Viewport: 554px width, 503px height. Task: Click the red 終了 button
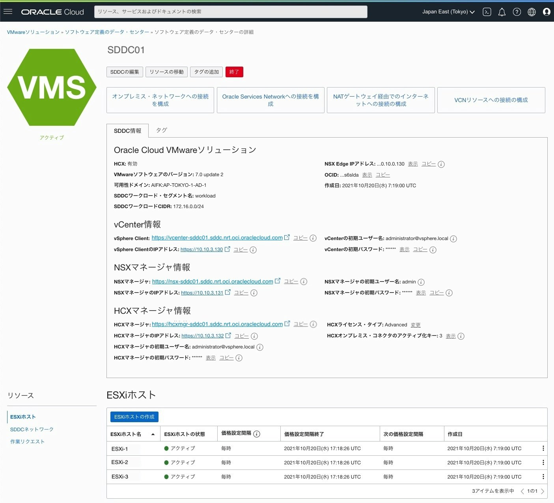point(234,72)
